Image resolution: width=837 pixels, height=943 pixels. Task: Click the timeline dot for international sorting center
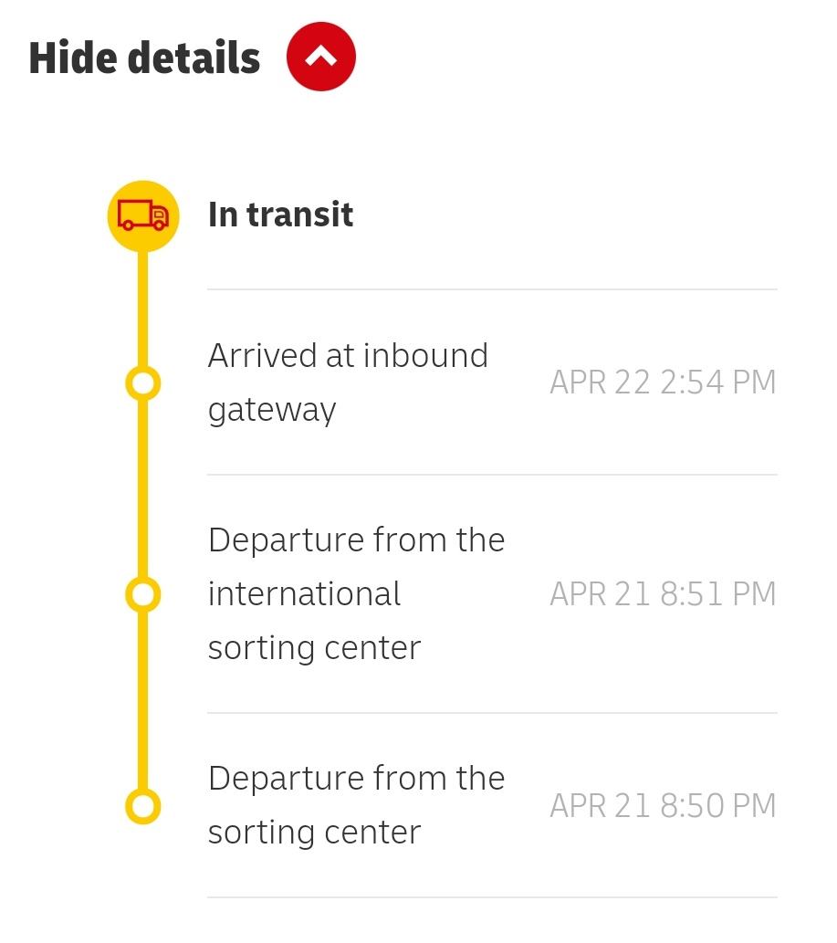click(x=143, y=594)
